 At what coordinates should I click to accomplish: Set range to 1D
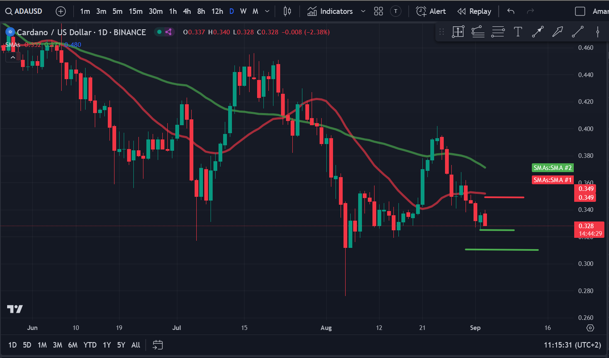[x=13, y=345]
